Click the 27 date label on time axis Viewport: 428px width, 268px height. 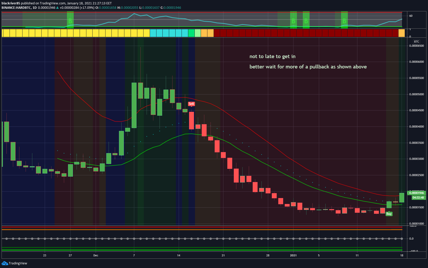coord(70,255)
